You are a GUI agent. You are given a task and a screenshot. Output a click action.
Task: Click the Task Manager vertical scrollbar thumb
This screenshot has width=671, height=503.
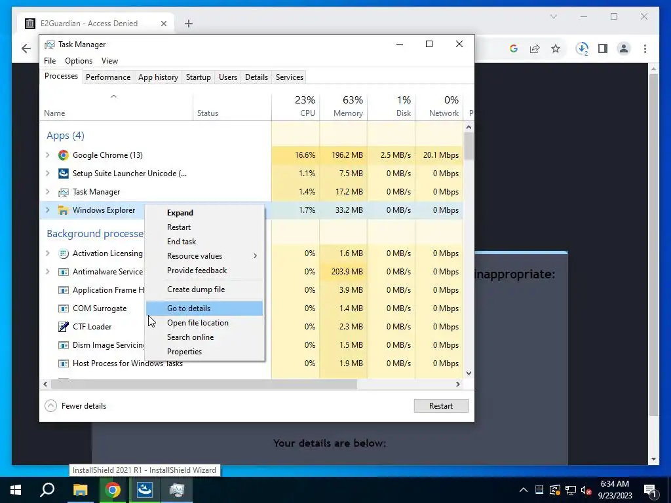click(x=469, y=146)
